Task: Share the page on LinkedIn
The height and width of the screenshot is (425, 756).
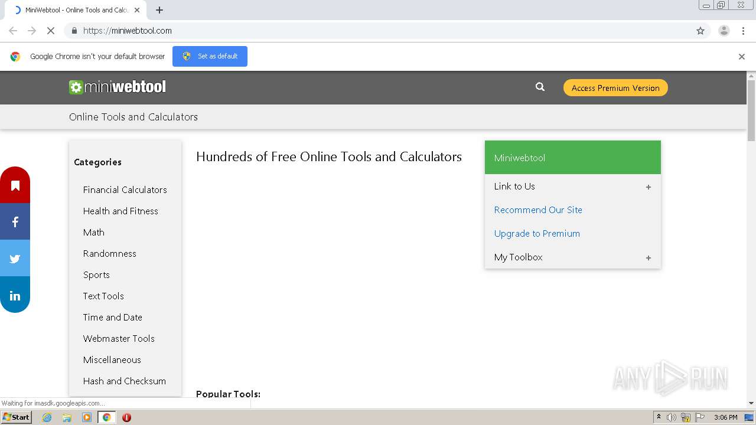Action: 15,295
